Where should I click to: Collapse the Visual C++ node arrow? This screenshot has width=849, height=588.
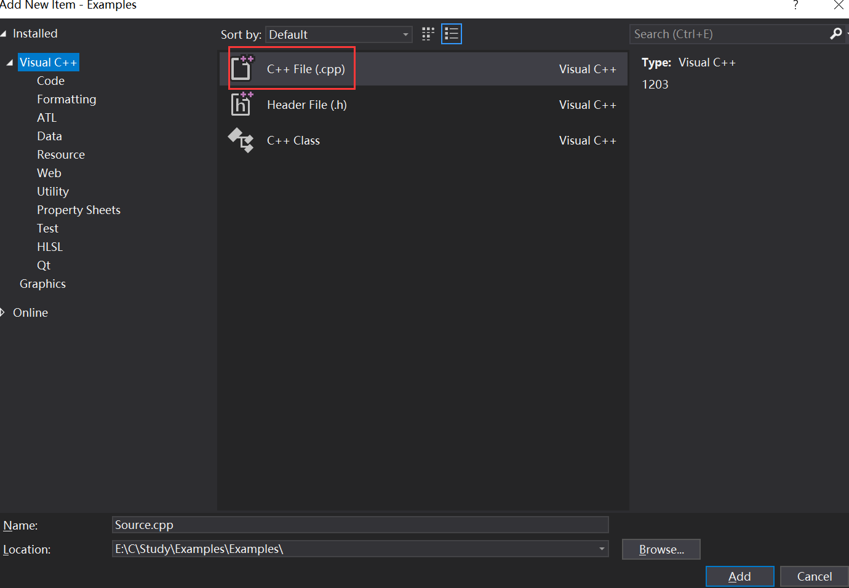(x=9, y=63)
